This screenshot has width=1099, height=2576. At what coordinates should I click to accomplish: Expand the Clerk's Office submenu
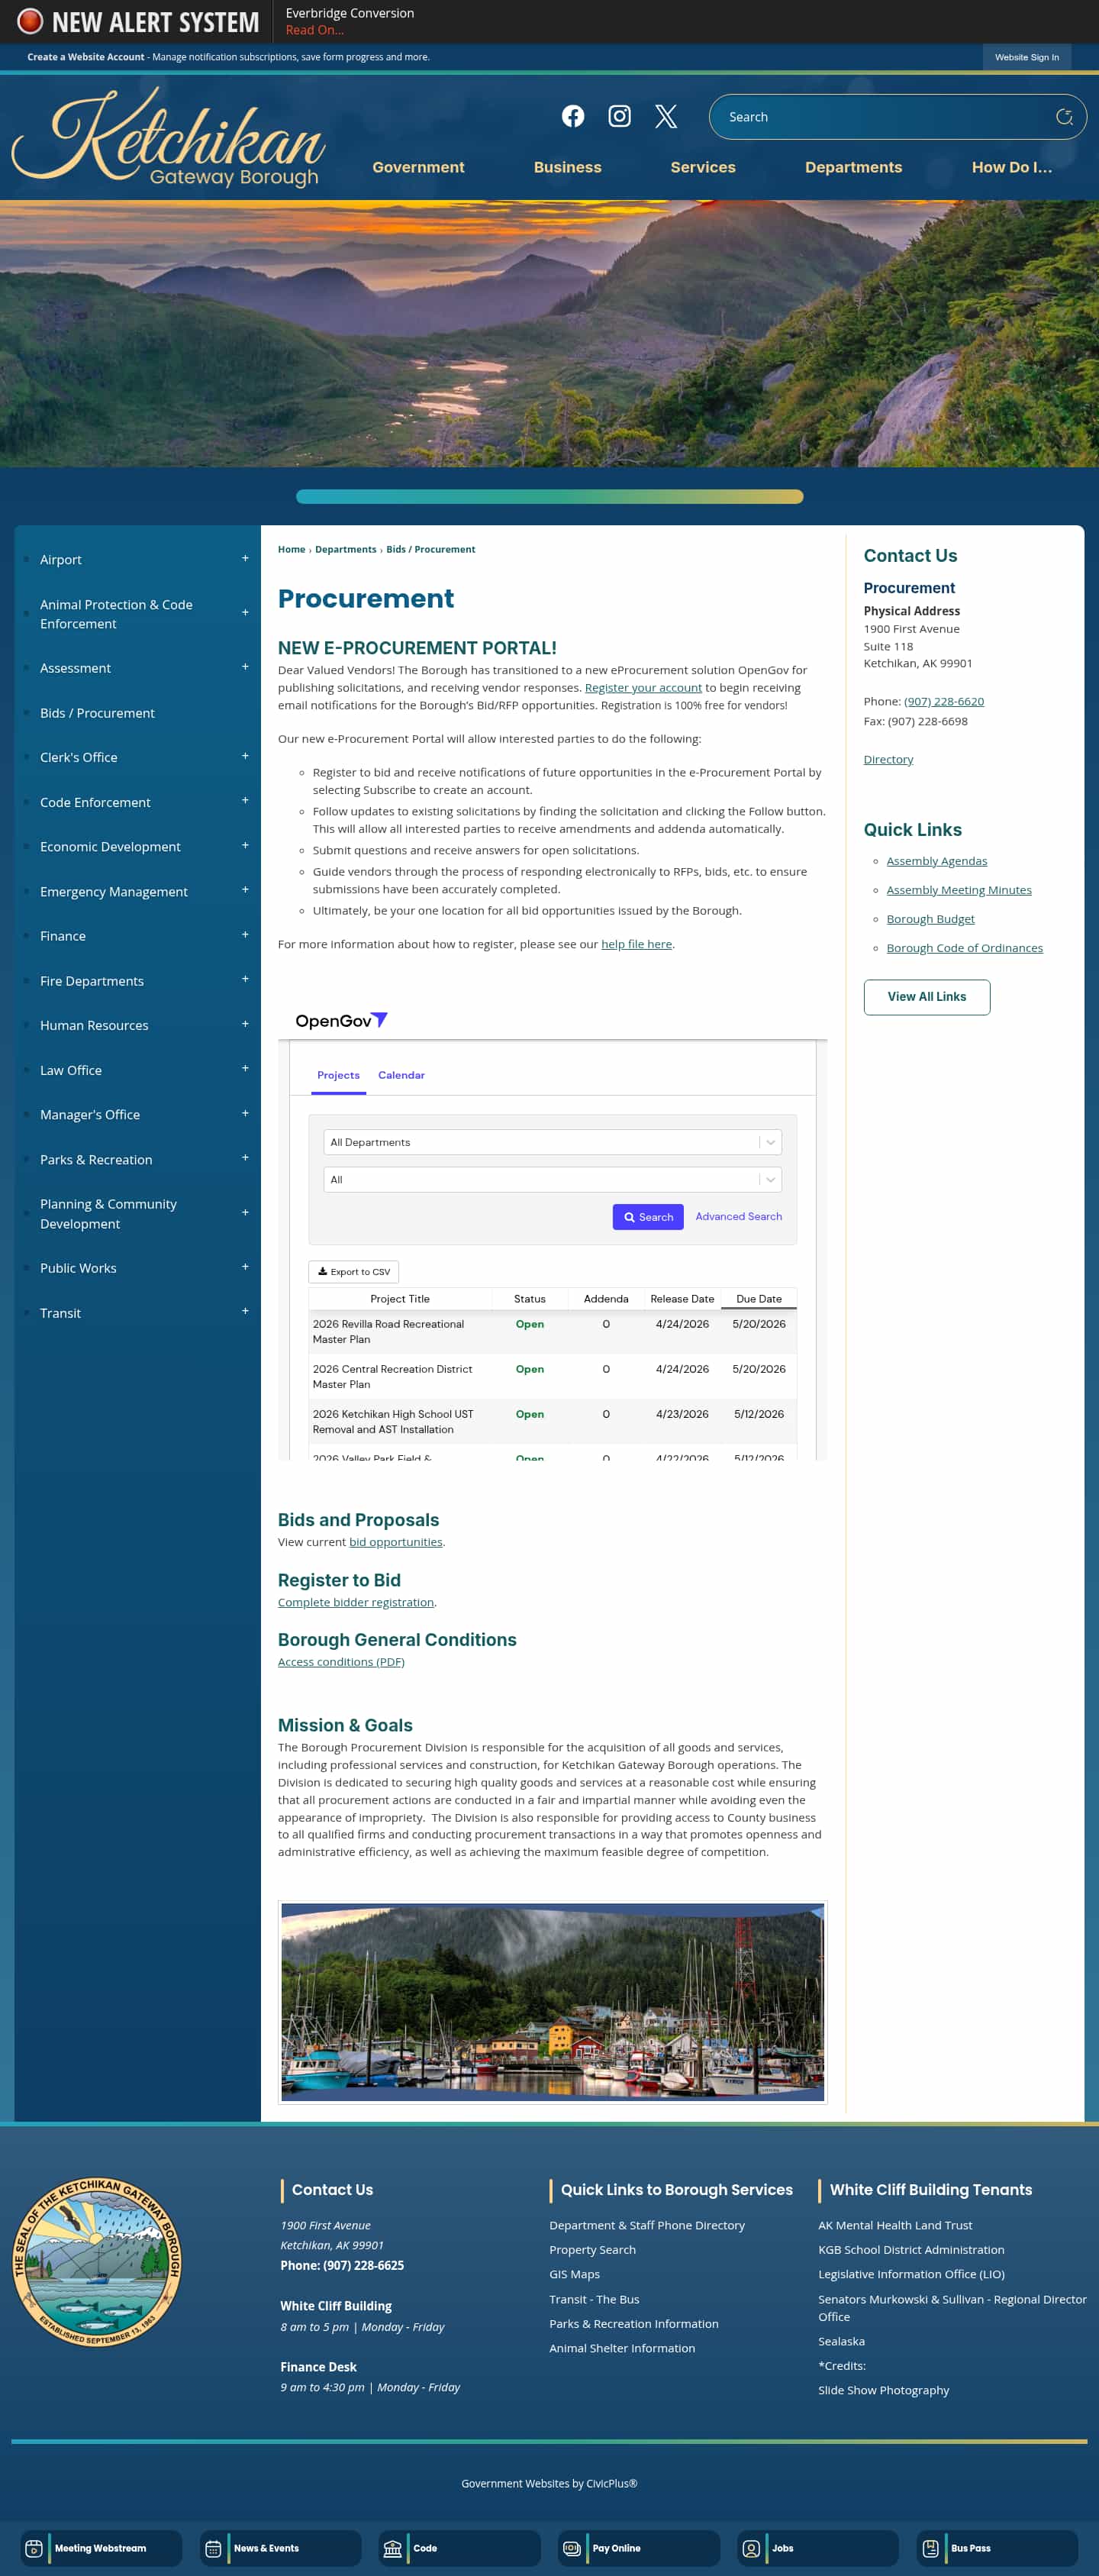(245, 756)
